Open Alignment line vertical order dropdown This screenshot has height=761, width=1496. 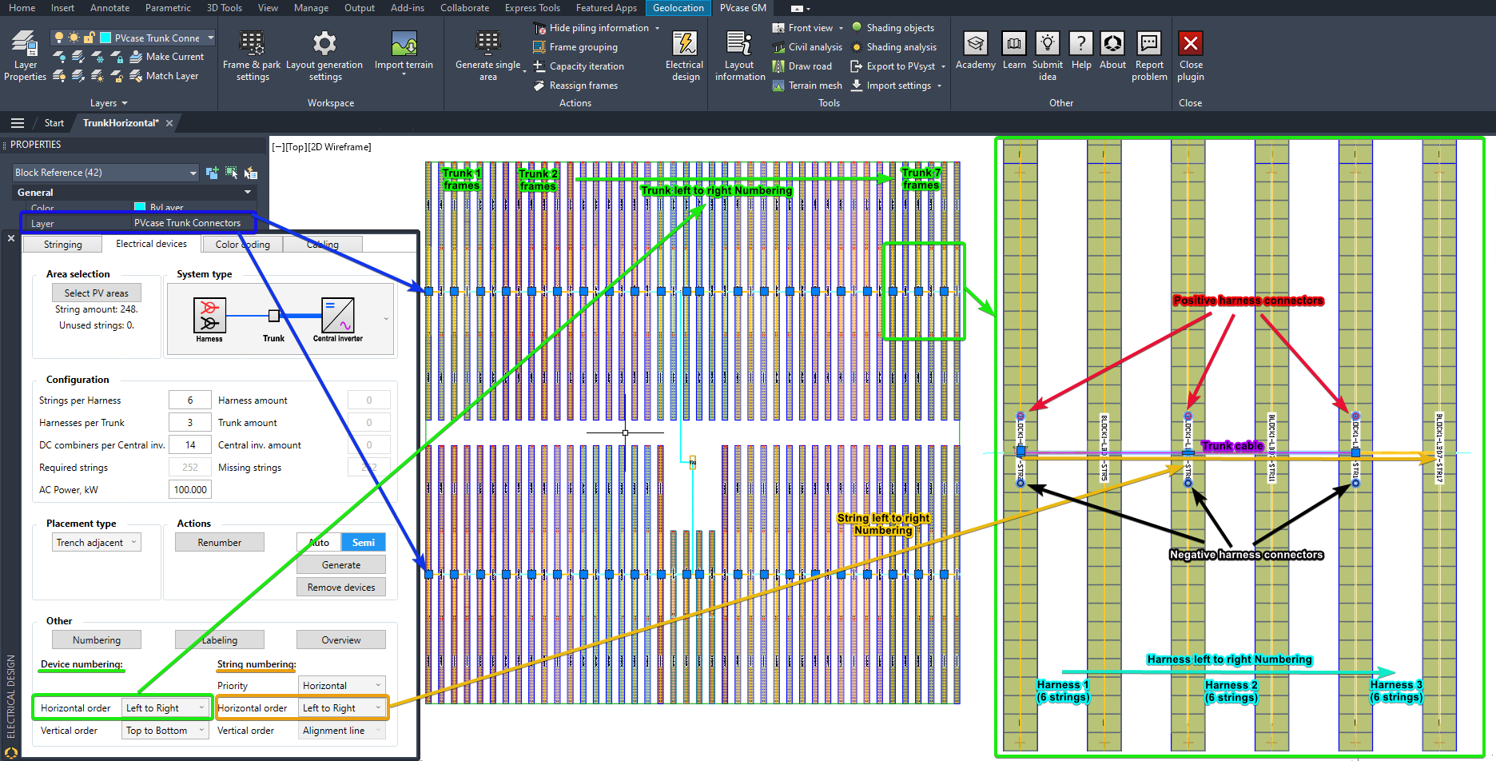(342, 730)
